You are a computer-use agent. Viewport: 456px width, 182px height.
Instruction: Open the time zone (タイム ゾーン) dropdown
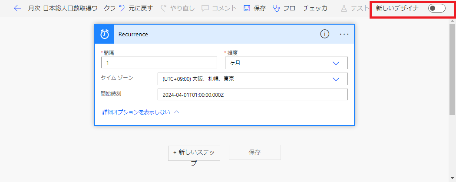252,79
